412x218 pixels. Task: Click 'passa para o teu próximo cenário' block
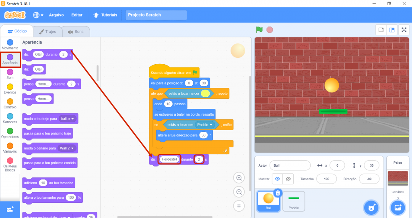tap(49, 163)
